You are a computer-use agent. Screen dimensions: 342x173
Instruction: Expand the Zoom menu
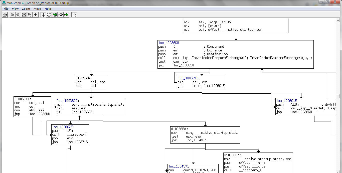26,9
